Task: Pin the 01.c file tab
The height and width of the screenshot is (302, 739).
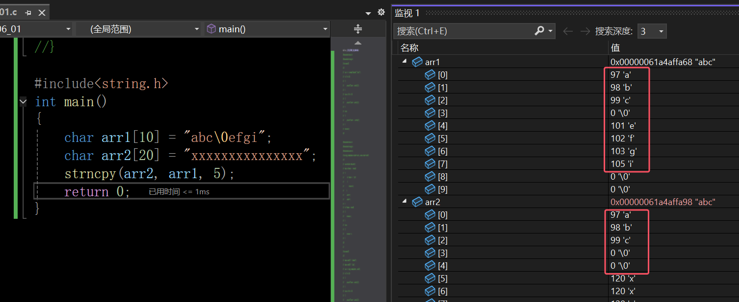Action: coord(28,12)
